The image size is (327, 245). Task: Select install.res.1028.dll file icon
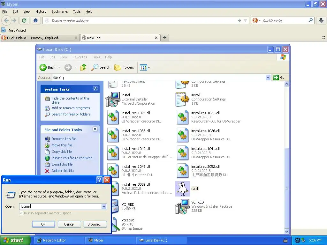pyautogui.click(x=113, y=117)
